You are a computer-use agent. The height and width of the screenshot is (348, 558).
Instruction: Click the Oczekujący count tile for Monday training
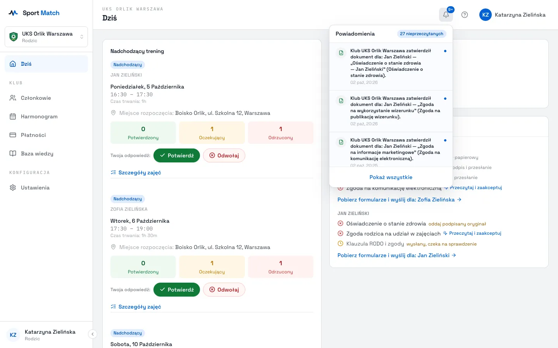pos(212,133)
